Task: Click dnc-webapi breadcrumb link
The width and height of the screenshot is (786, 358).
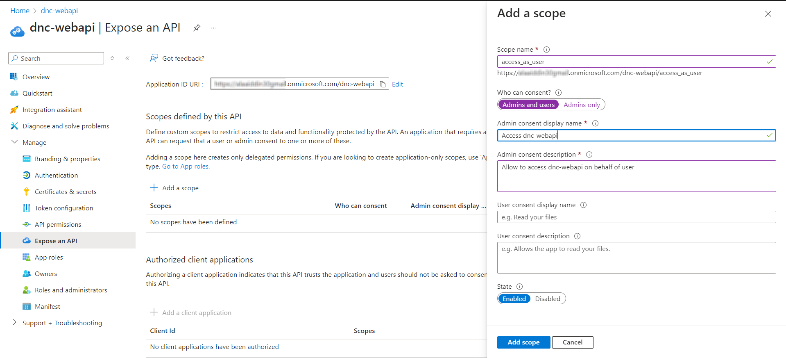Action: [59, 11]
